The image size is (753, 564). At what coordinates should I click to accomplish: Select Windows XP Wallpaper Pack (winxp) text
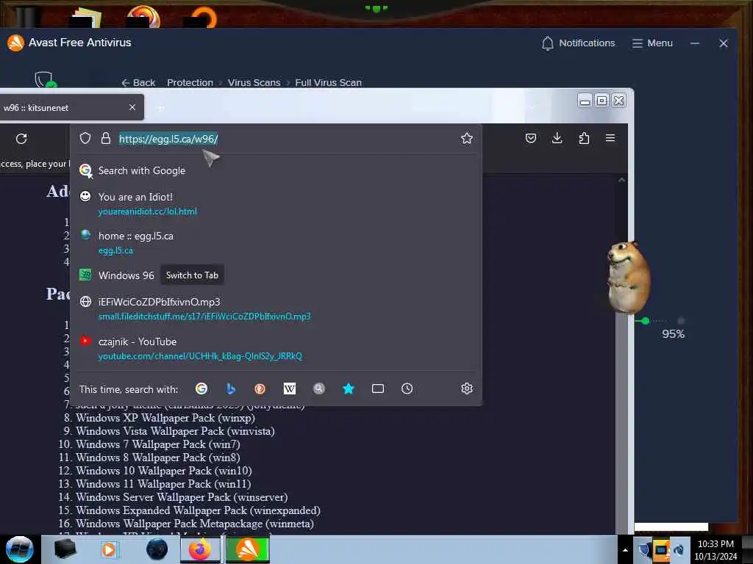(x=165, y=418)
